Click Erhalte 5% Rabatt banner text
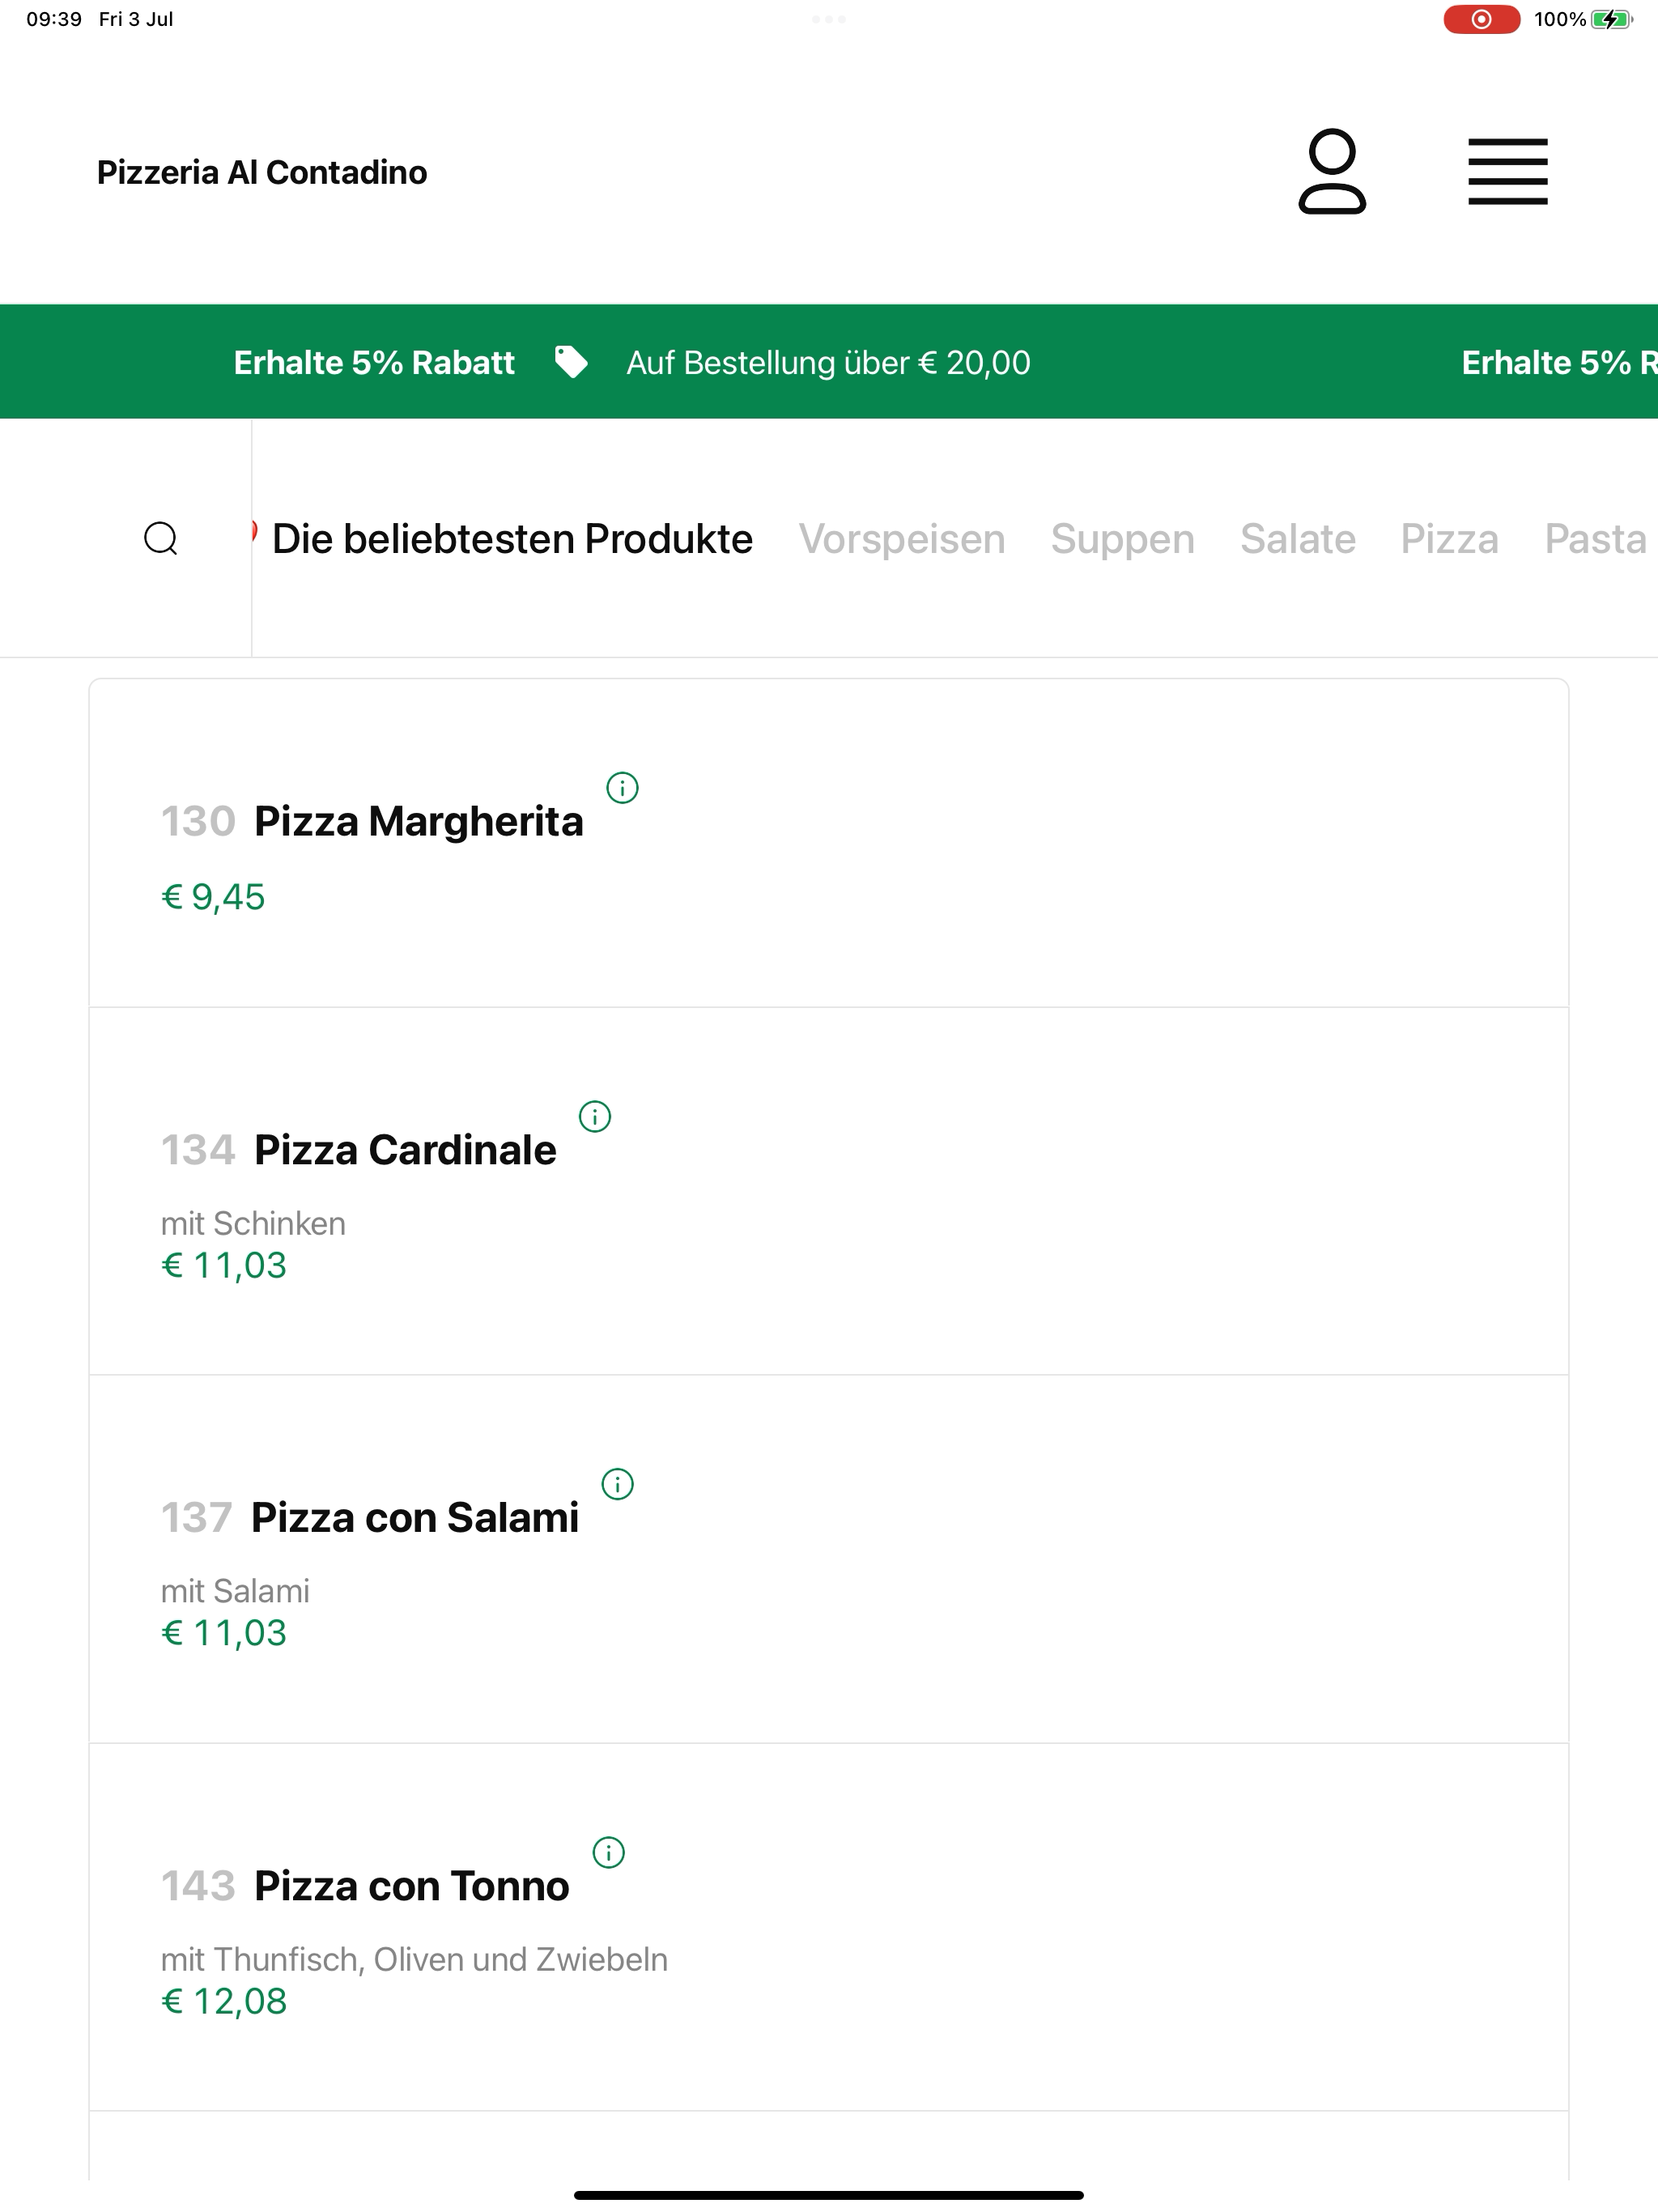Viewport: 1658px width, 2212px height. (374, 362)
